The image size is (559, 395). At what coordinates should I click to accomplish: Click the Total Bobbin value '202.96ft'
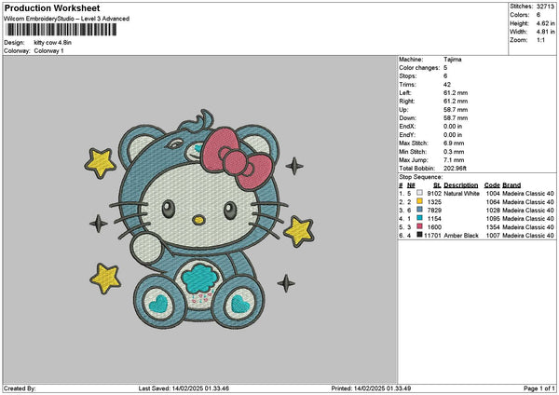pos(455,169)
